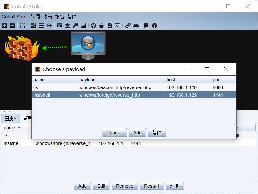The height and width of the screenshot is (194, 258).
Task: Open the 攻击 menu
Action: [47, 17]
